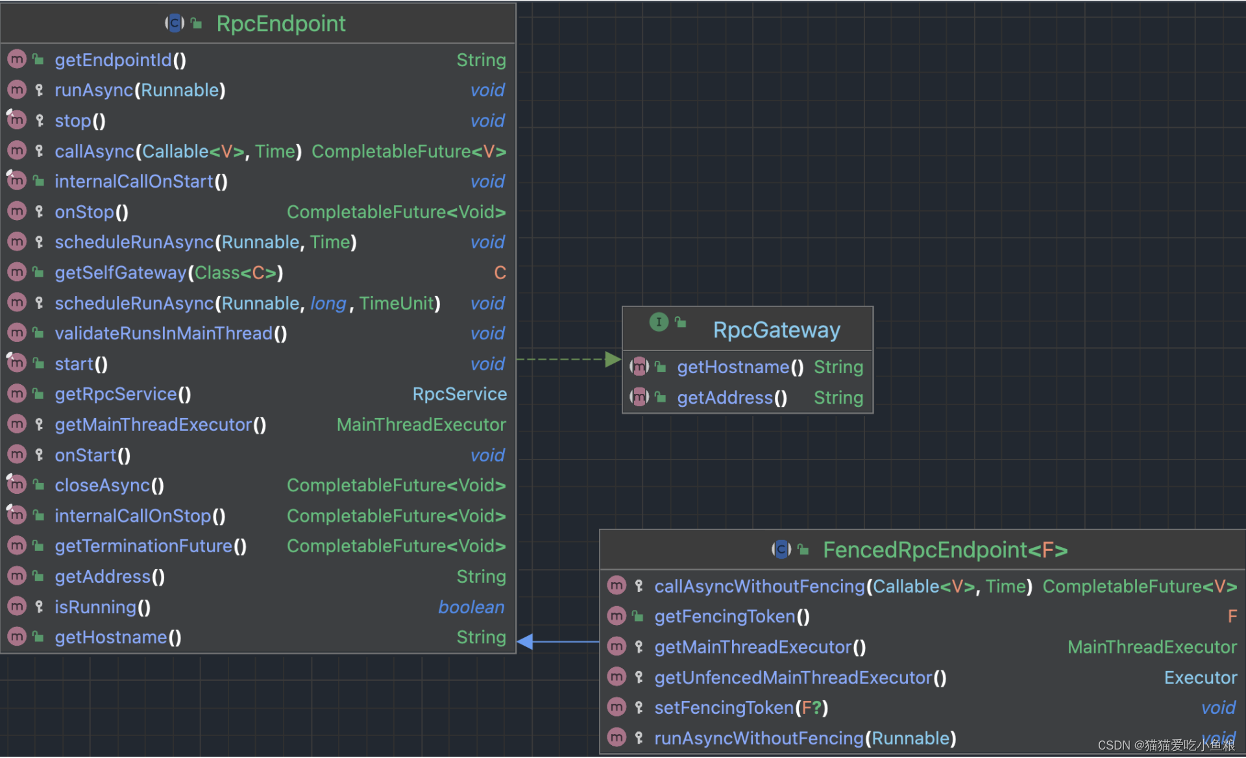Select getHostname() in RpcEndpoint
This screenshot has height=758, width=1246.
[x=118, y=637]
